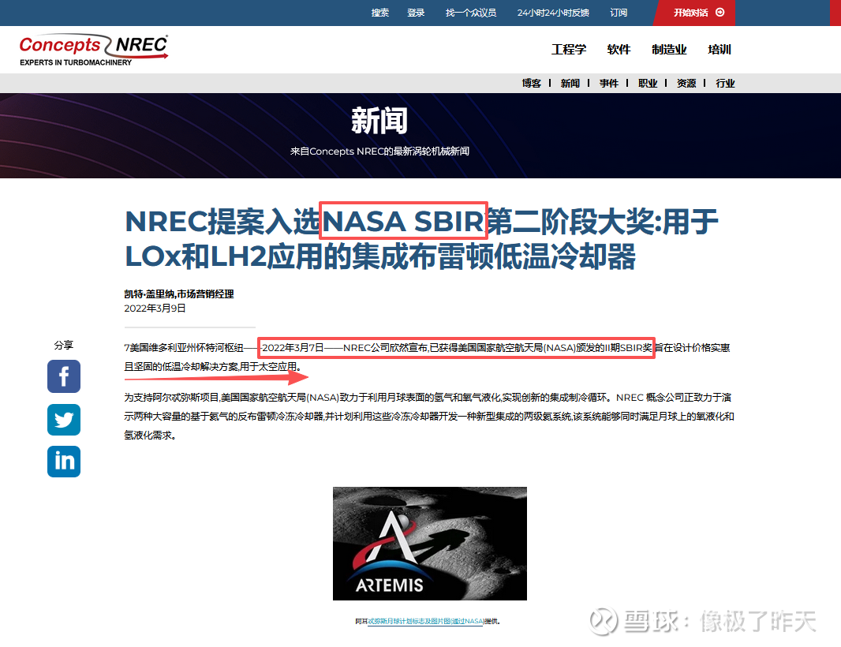Go to 博客 blog section

[532, 83]
